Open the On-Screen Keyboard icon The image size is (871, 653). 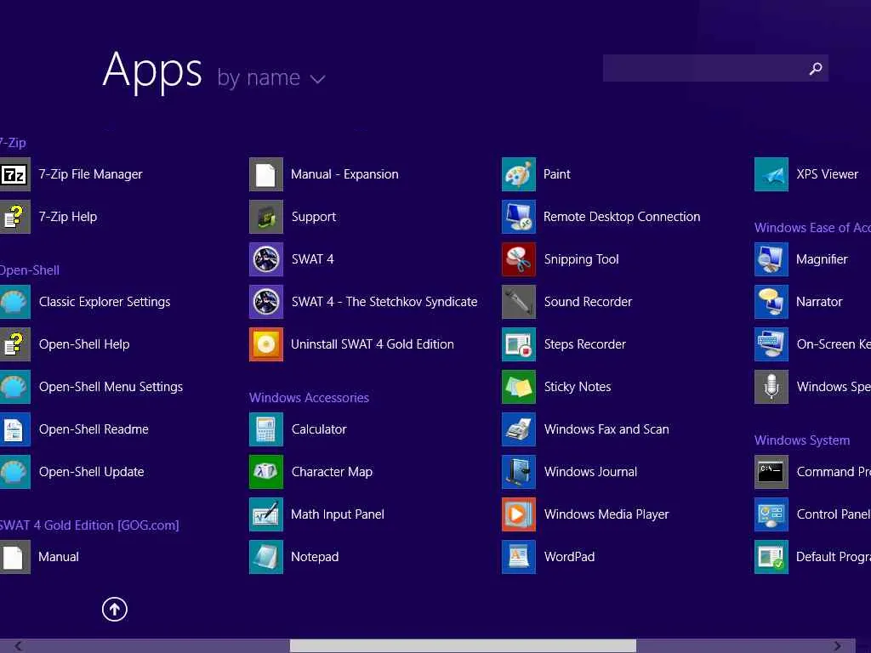(771, 344)
